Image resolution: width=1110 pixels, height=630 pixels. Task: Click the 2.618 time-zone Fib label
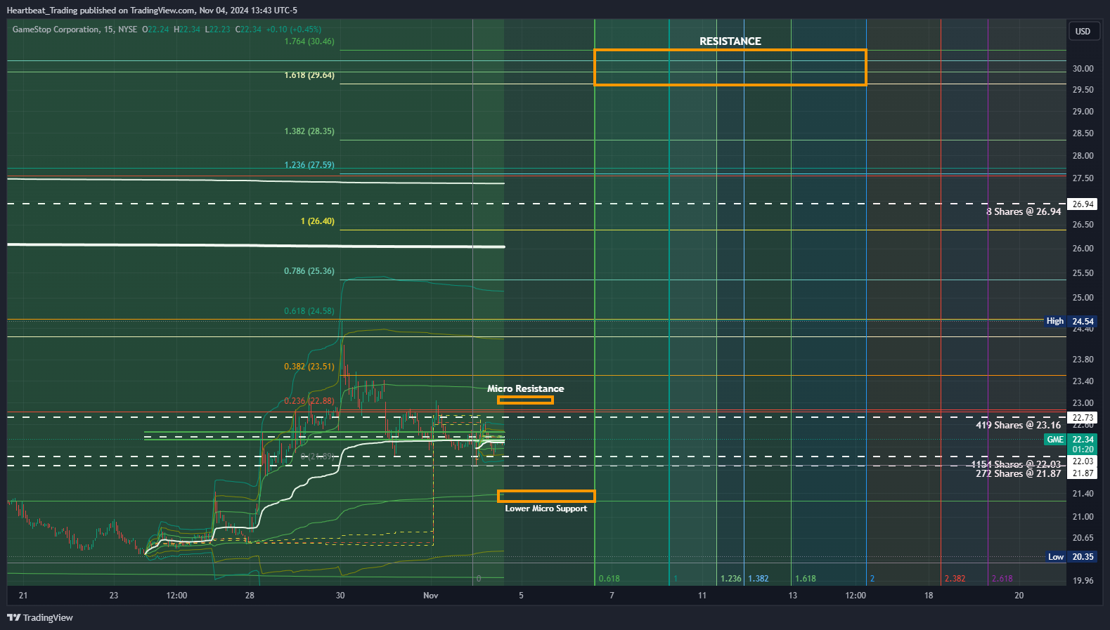[x=1002, y=579]
